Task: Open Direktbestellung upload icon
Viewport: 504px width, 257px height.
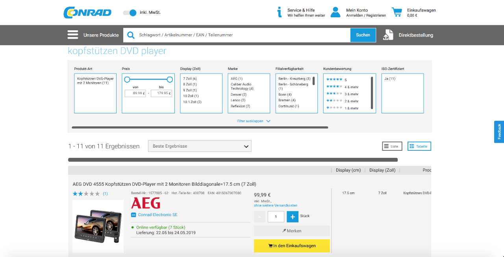Action: pos(388,35)
